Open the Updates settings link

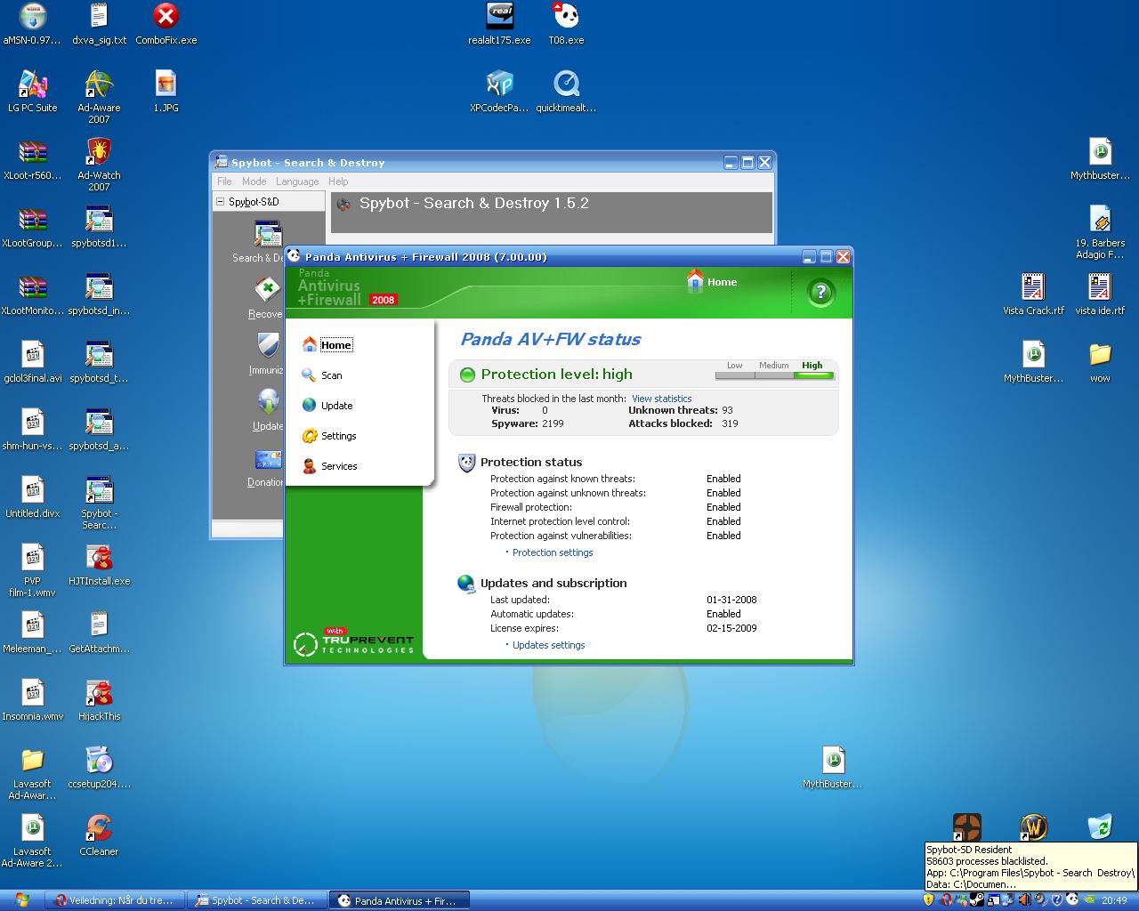tap(549, 645)
